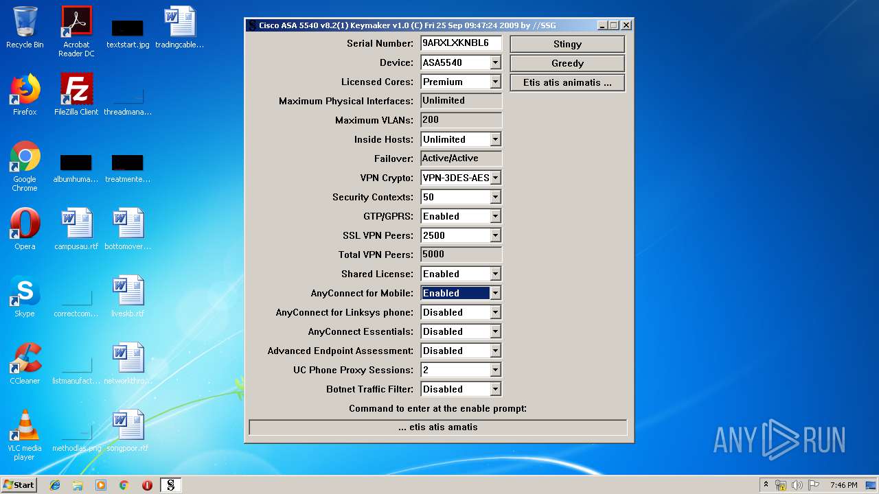The width and height of the screenshot is (879, 494).
Task: Open the networkthro Word document
Action: [128, 364]
